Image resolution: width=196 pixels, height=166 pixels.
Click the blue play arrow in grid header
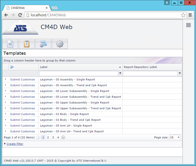coord(12,67)
